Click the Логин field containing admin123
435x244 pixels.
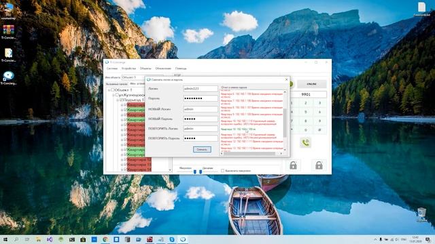tap(201, 89)
